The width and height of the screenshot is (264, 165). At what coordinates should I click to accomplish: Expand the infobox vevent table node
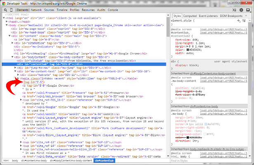coord(18,78)
